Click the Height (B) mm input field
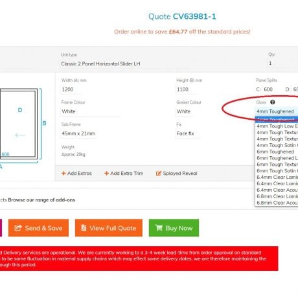This screenshot has height=298, width=298. pyautogui.click(x=186, y=89)
